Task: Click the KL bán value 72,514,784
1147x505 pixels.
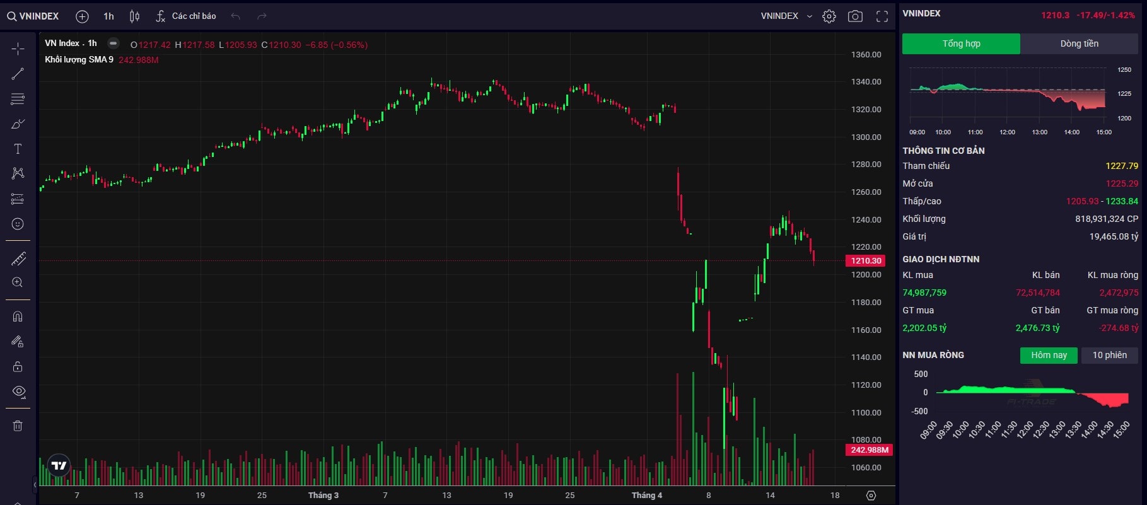Action: click(x=1037, y=293)
